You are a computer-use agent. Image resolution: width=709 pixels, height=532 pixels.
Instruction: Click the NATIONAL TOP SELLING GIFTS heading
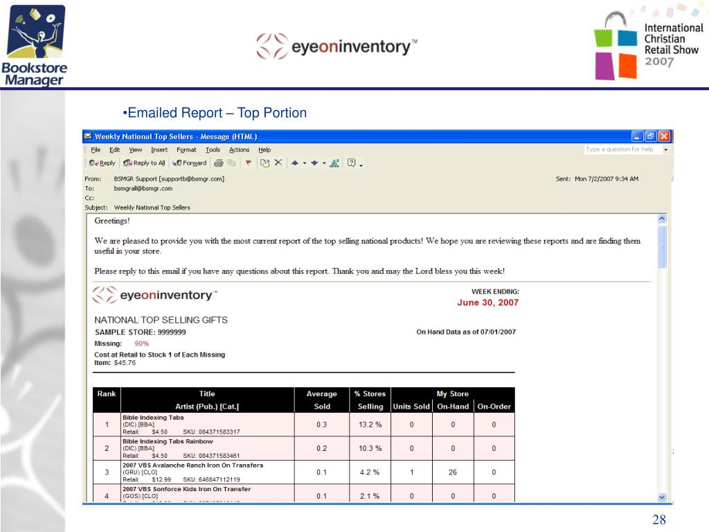tap(161, 320)
